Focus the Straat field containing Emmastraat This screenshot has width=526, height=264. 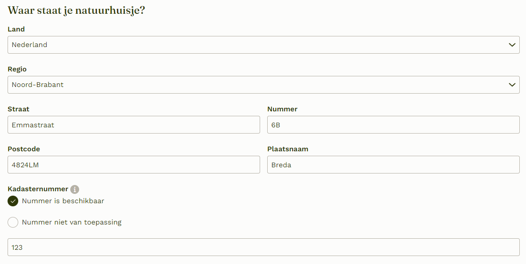tap(133, 125)
